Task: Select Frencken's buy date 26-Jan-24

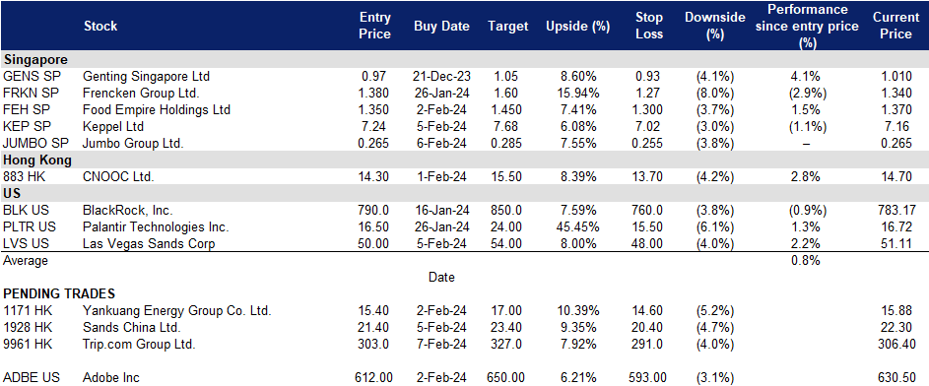Action: 440,93
